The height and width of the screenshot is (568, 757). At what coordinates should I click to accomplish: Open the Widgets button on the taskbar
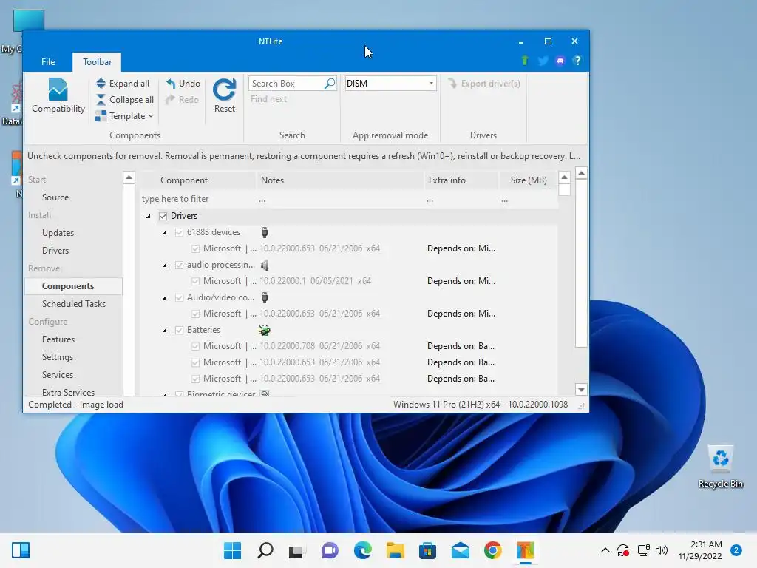coord(21,550)
